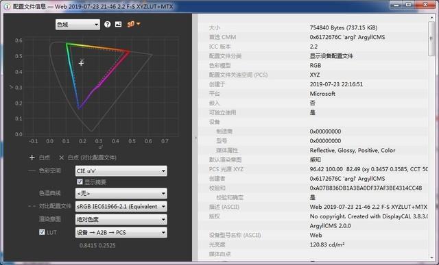Toggle the LUT checkbox
The width and height of the screenshot is (439, 265).
[42, 232]
